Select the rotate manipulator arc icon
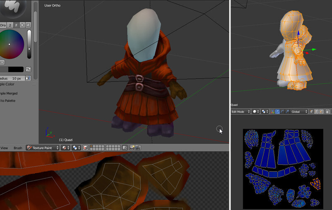 pos(282,112)
